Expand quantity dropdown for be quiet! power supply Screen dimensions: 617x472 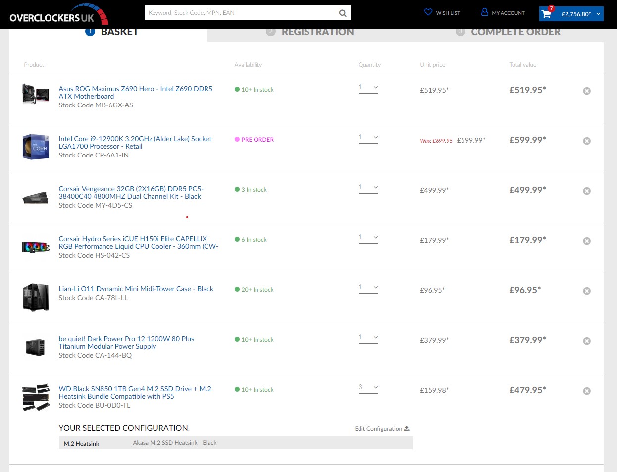368,338
